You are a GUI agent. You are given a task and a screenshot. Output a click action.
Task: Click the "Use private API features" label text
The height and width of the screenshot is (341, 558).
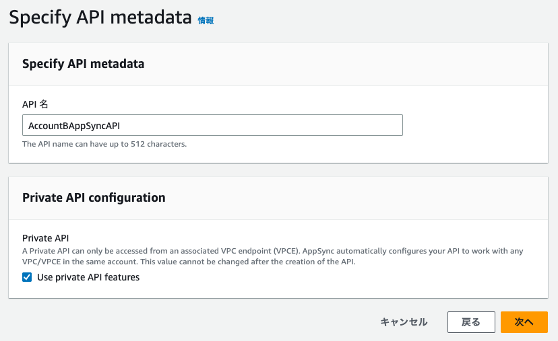pos(88,277)
